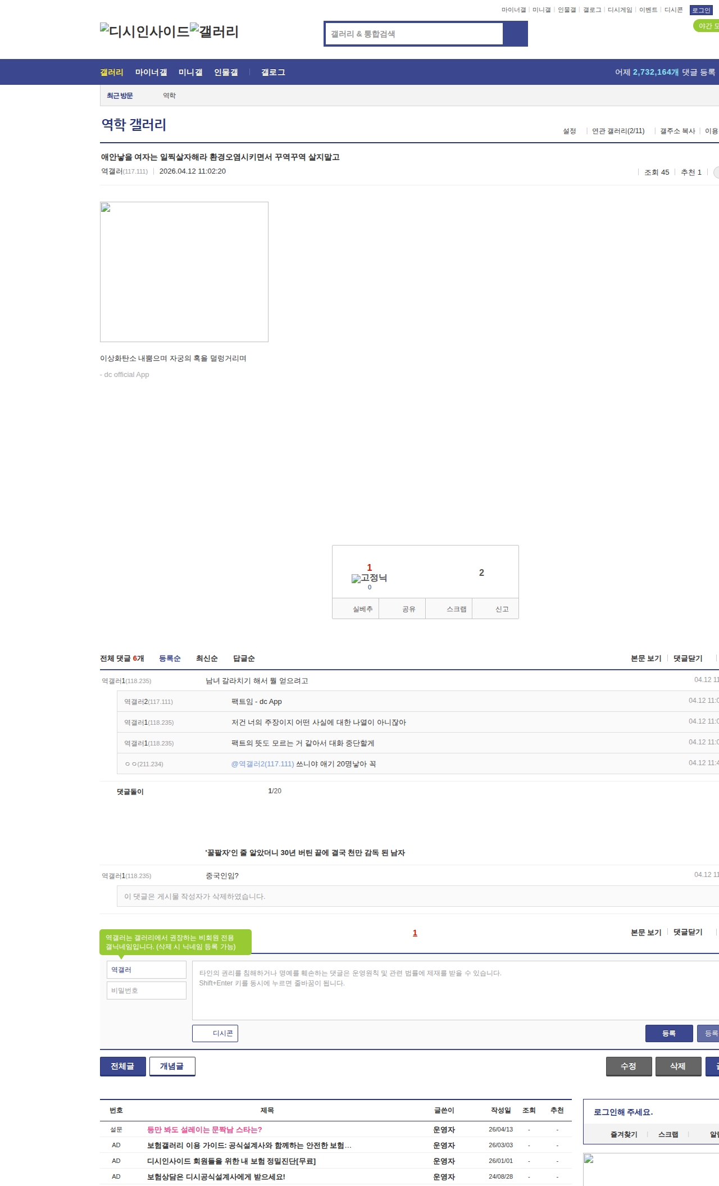This screenshot has width=719, height=1186.
Task: Open 마이너갤 in the top utility links
Action: [x=513, y=10]
